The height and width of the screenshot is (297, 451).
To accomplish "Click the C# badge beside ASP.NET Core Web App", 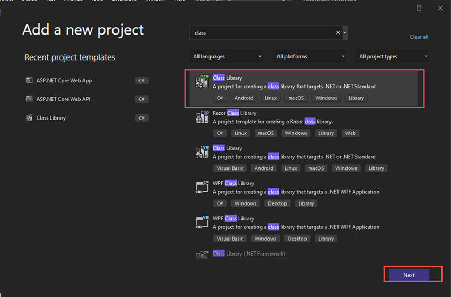I will tap(142, 80).
